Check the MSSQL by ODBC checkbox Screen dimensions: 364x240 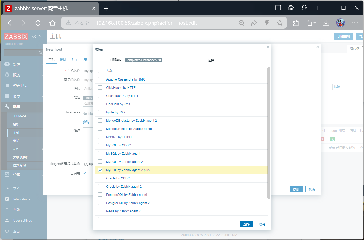coord(100,137)
